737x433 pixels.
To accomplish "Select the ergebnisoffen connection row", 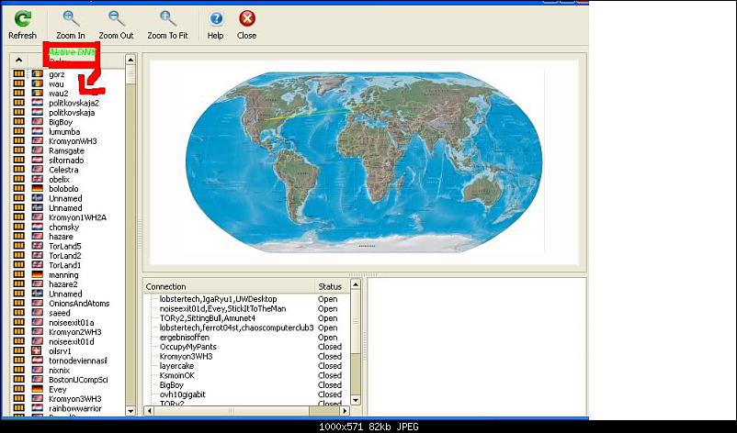I will (184, 338).
